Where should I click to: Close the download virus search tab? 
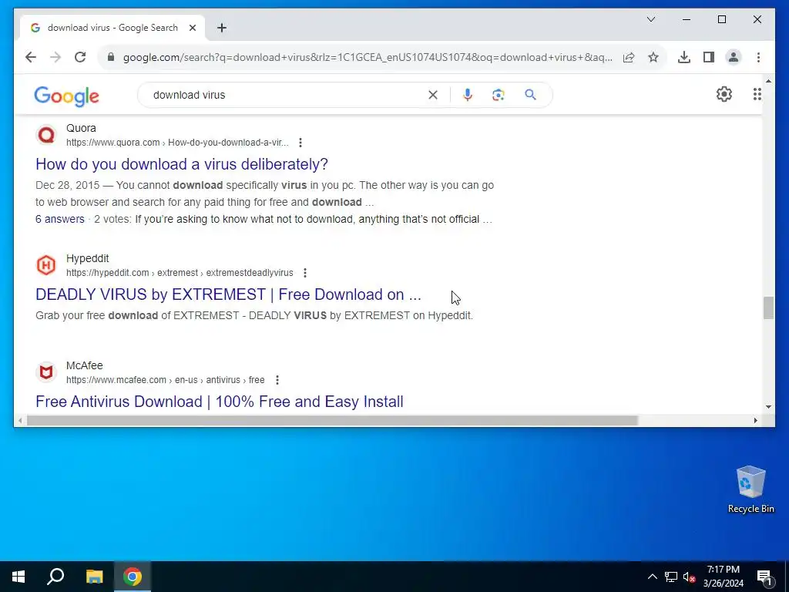[x=192, y=28]
